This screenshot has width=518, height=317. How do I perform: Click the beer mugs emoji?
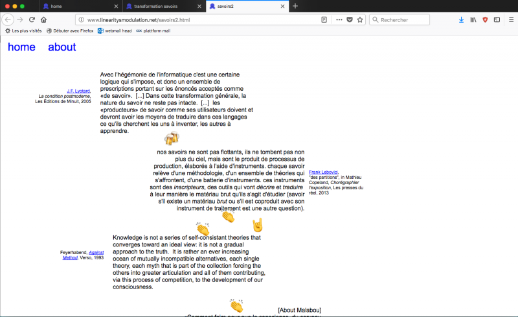pos(172,138)
